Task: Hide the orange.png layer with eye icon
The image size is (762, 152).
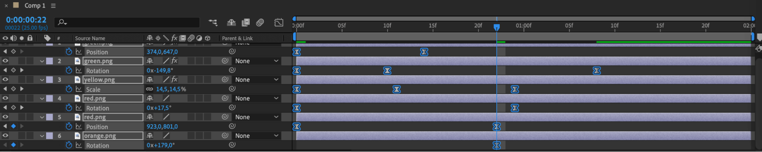Action: click(5, 136)
